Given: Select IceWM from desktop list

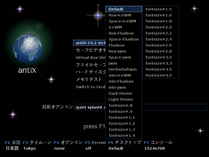Looking at the screenshot, I should click(x=124, y=27).
